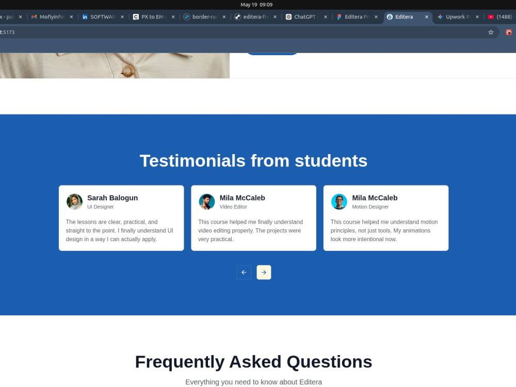Image resolution: width=516 pixels, height=387 pixels.
Task: Click the Motion Designer Mila McCaleb avatar
Action: (x=339, y=201)
